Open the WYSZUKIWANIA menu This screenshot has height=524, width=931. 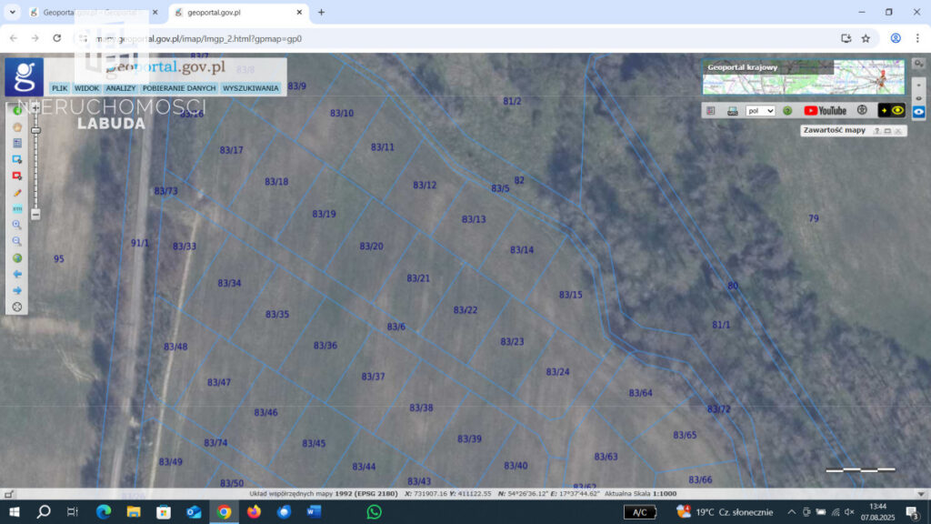click(x=251, y=88)
